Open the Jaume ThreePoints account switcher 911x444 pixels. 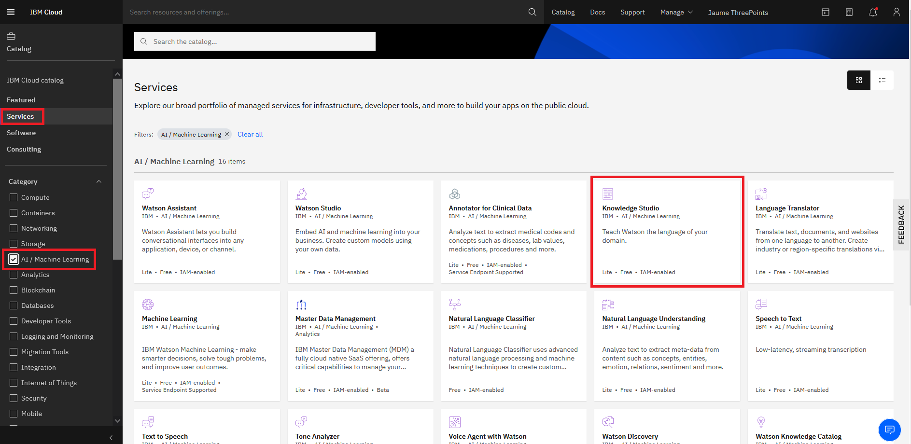(738, 13)
